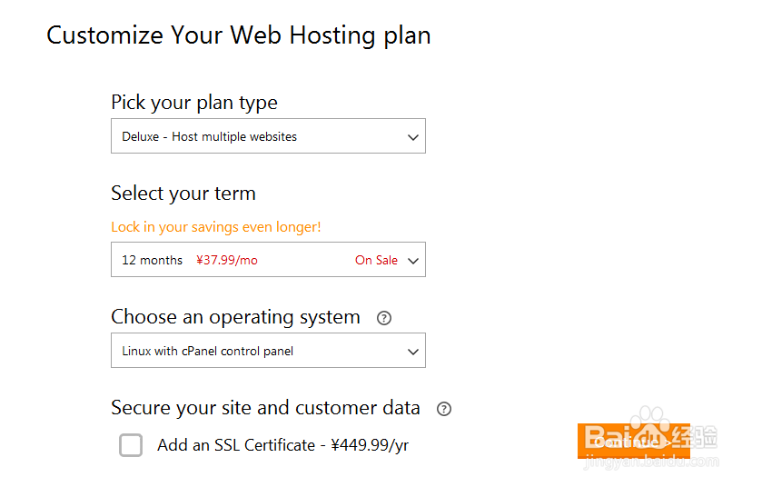
Task: Enable the Add an SSL Certificate checkbox
Action: 131,445
